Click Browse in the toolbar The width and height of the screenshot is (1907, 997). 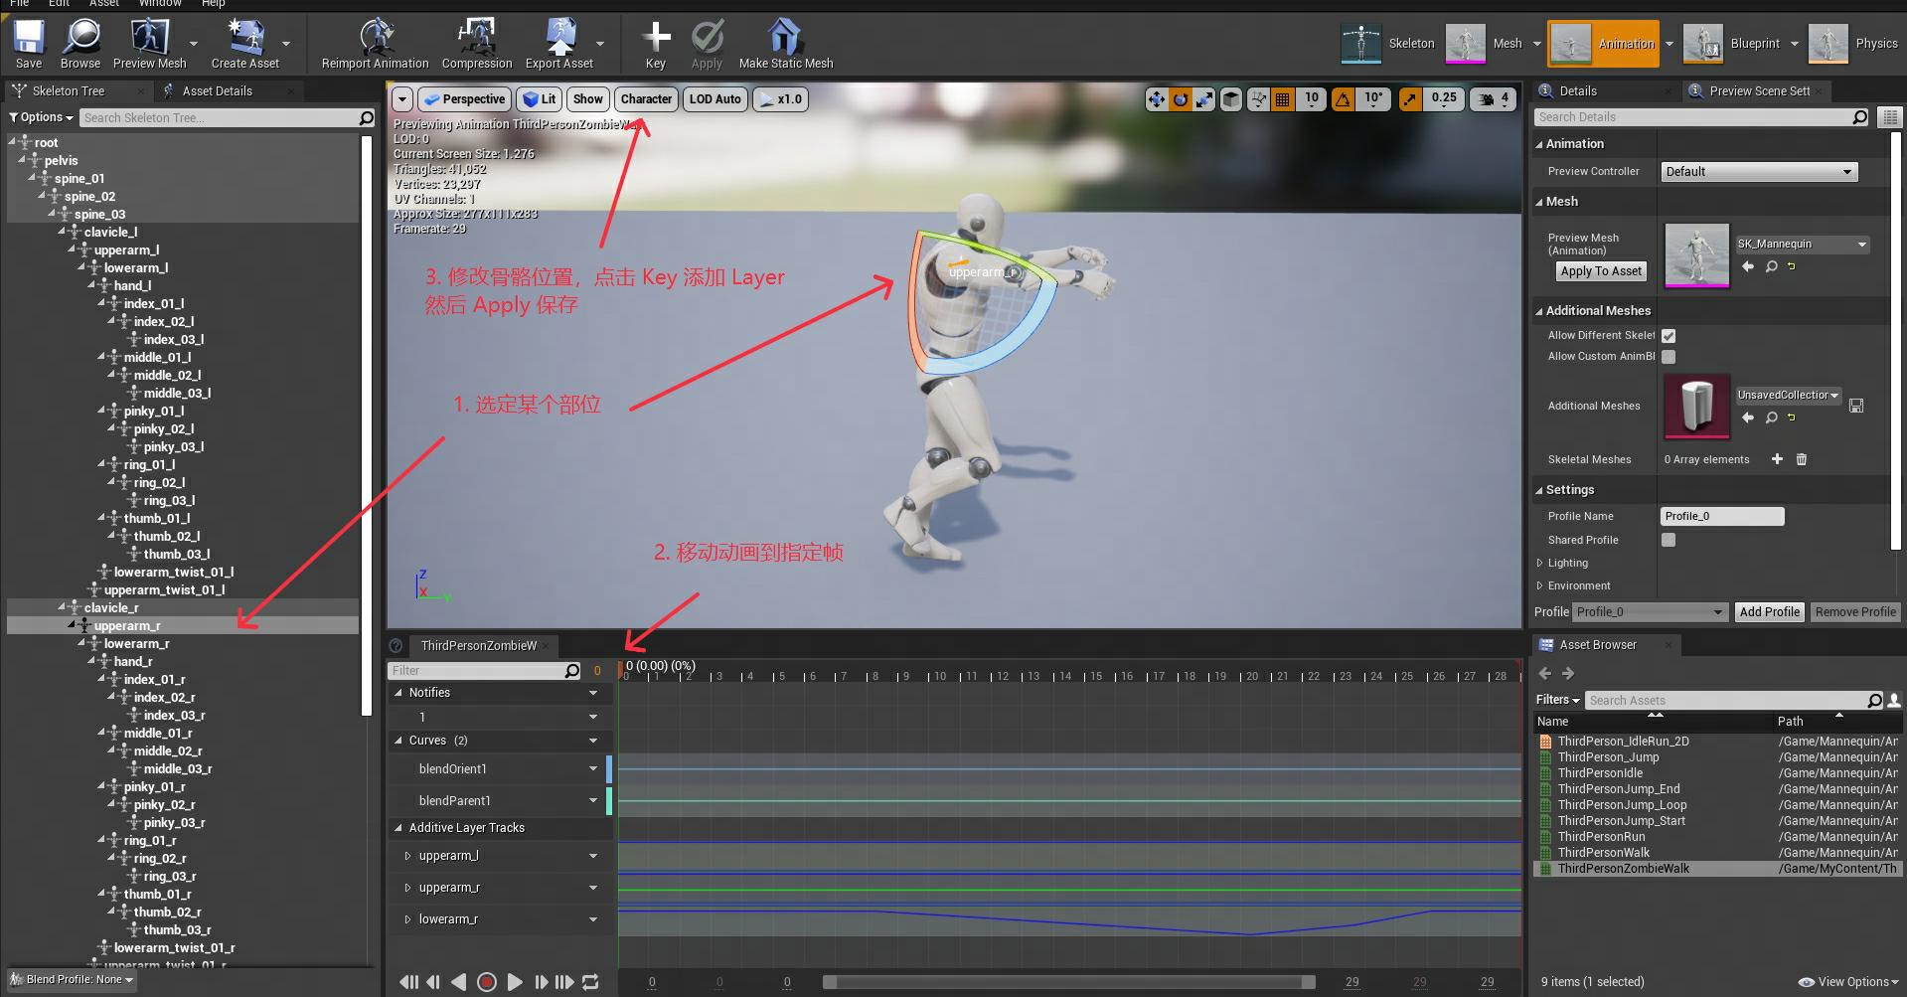point(80,45)
